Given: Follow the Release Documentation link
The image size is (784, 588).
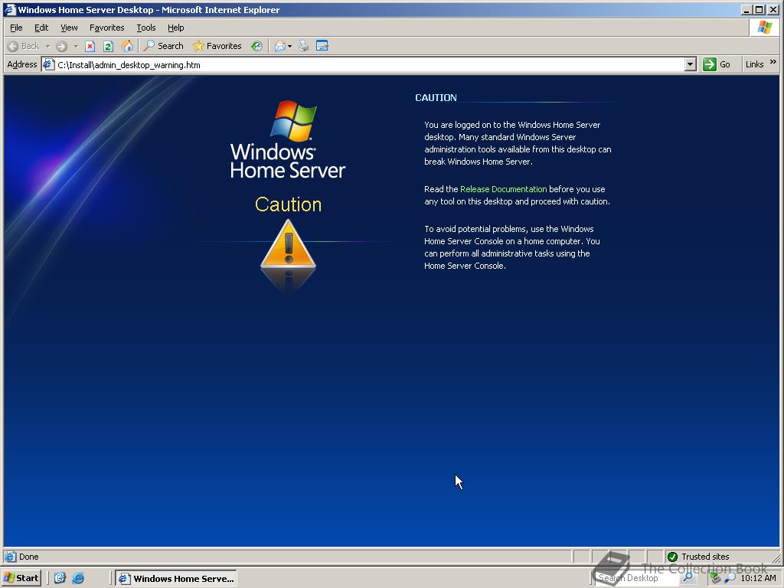Looking at the screenshot, I should (x=503, y=189).
